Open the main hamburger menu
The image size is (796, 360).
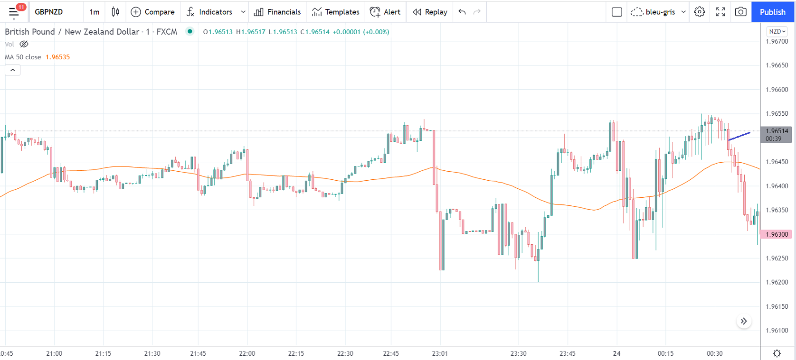pos(14,12)
